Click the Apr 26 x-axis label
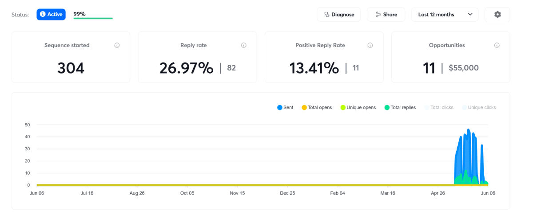The image size is (533, 215). coord(438,193)
